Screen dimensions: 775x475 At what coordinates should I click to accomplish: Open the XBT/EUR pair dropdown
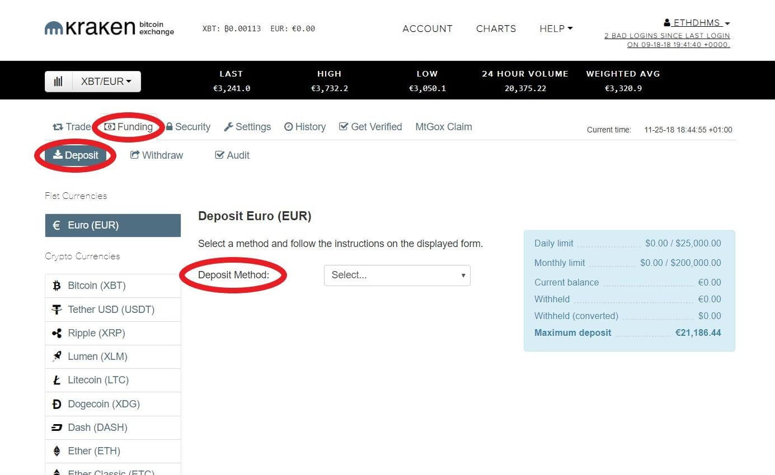106,82
